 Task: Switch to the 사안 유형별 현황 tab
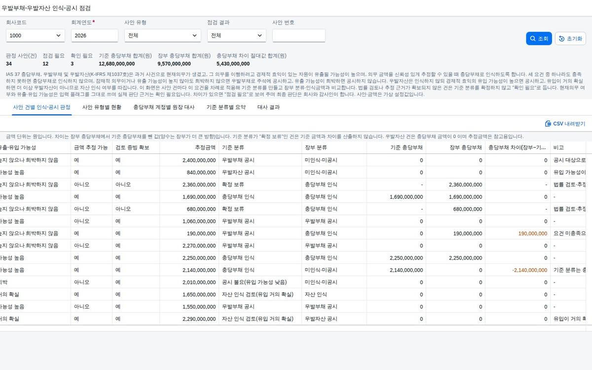[x=102, y=107]
